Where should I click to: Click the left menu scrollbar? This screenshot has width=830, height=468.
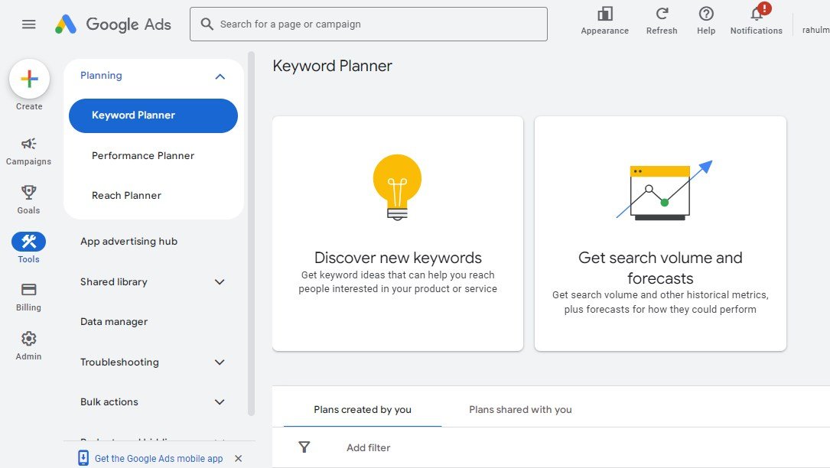(x=251, y=233)
